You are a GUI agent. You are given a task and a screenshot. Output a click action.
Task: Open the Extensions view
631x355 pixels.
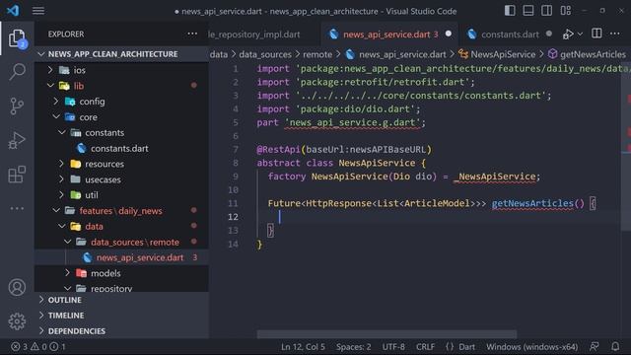[17, 175]
